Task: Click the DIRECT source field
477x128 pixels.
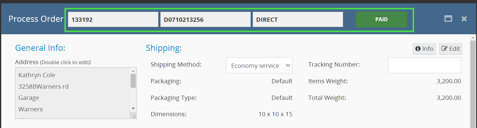Action: click(298, 19)
